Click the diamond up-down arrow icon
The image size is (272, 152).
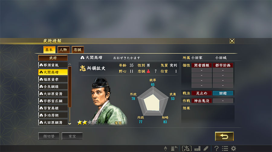pyautogui.click(x=166, y=148)
